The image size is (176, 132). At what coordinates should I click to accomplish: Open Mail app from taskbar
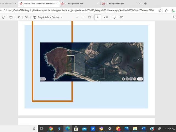click(84, 128)
